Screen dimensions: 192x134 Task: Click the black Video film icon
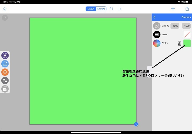coord(157,35)
